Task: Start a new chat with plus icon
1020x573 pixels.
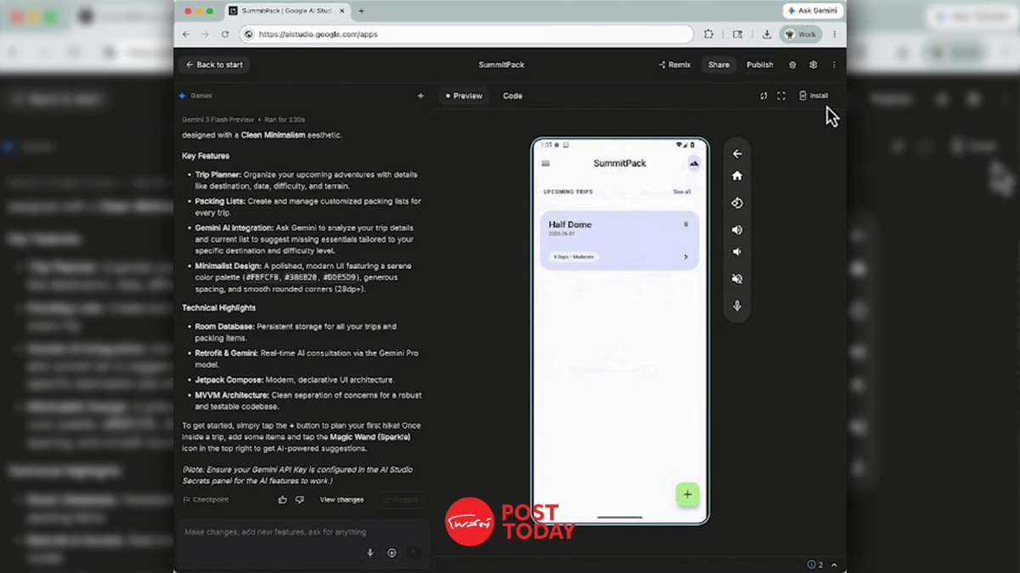Action: point(420,96)
